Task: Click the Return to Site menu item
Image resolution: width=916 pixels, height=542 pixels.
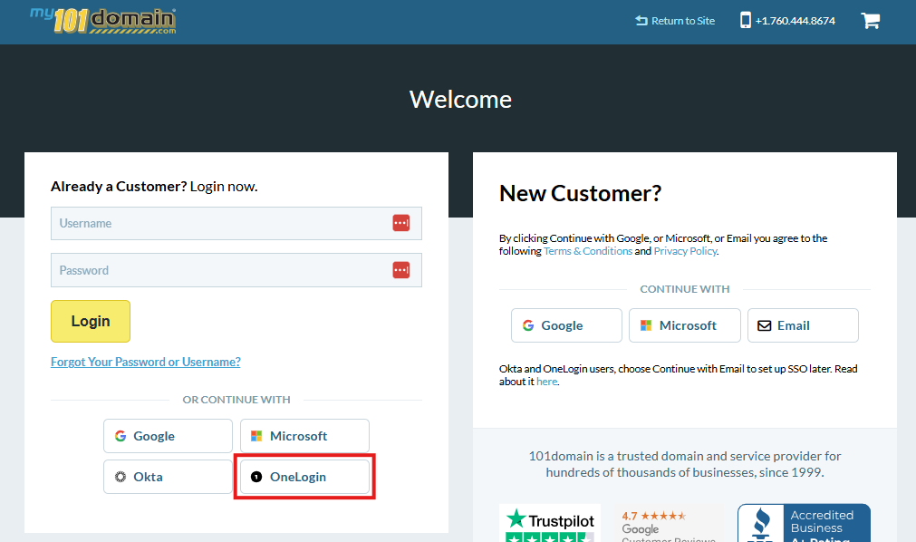Action: [x=681, y=20]
